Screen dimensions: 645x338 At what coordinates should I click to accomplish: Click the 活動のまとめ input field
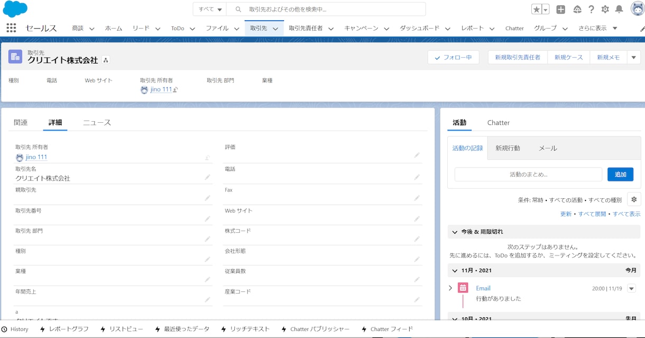coord(528,174)
